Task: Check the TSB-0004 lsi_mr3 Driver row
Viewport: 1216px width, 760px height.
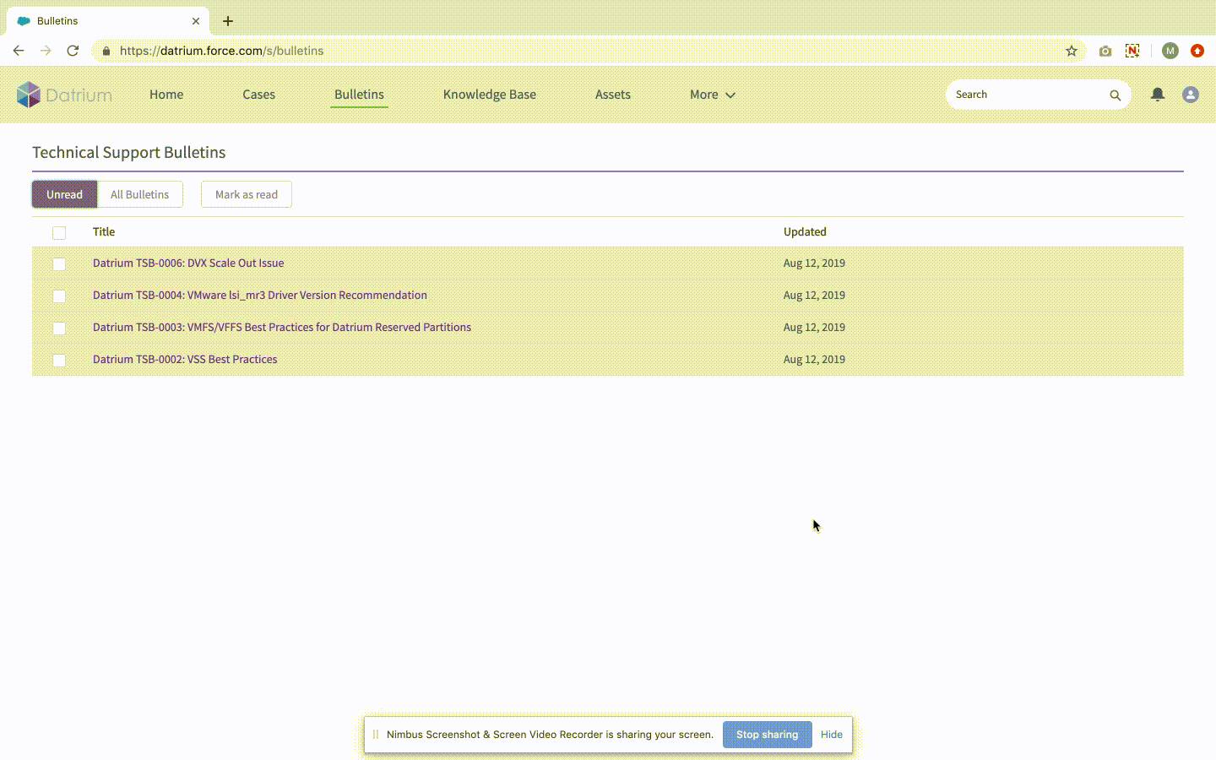Action: click(x=59, y=296)
